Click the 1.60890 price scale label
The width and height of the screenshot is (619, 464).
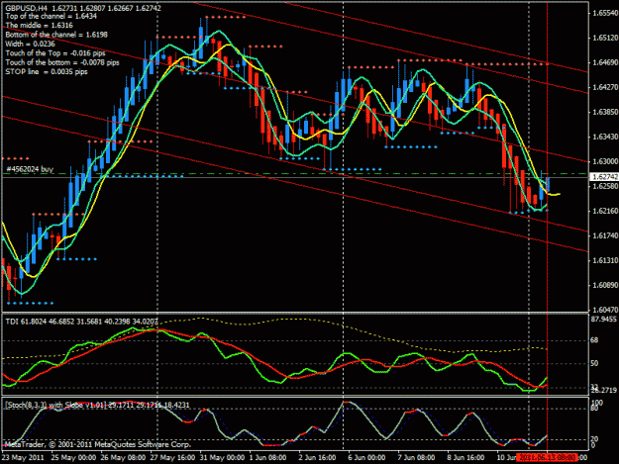click(x=605, y=285)
